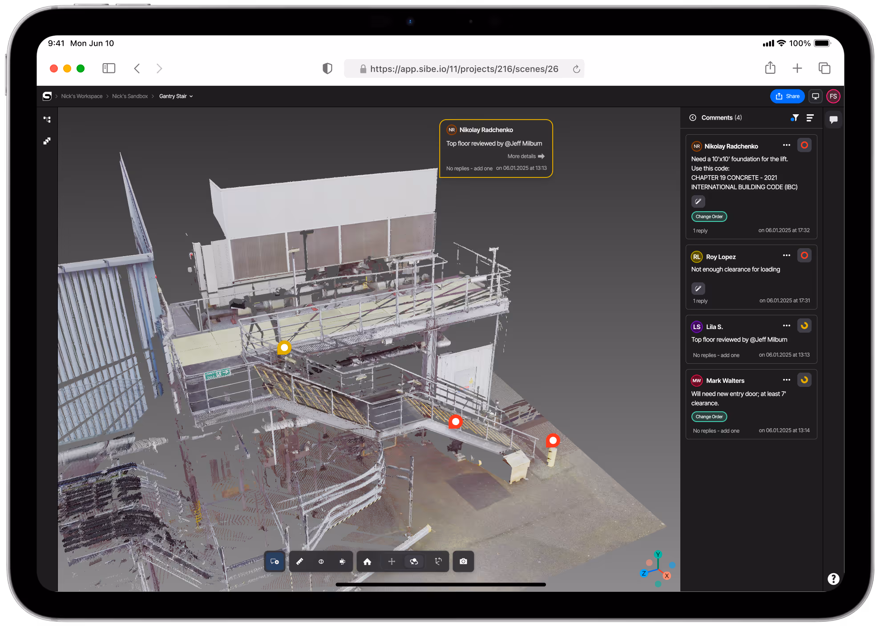Open more options for Nikolay Radchenko's comment
The height and width of the screenshot is (627, 881).
[x=787, y=145]
